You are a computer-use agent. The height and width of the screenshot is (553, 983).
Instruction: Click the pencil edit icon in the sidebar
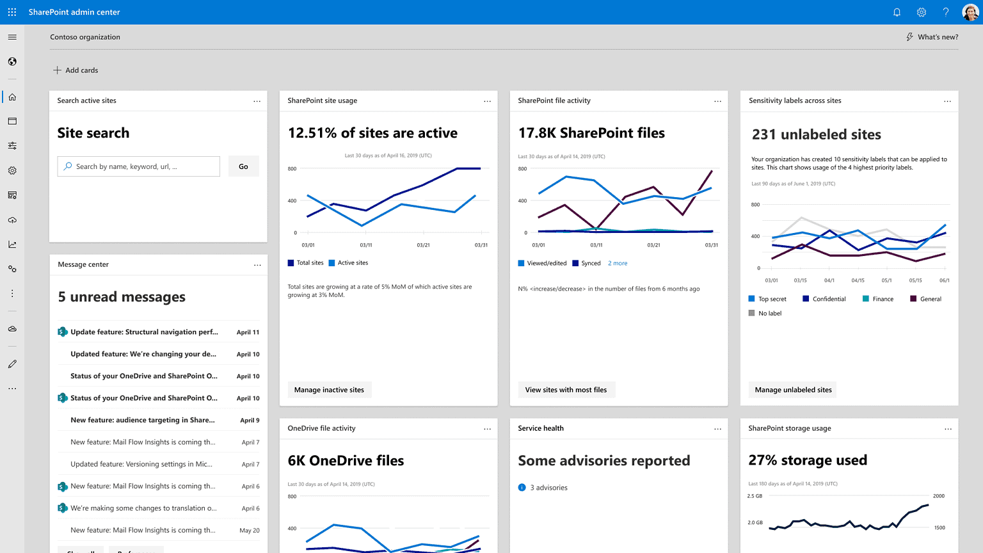click(x=12, y=363)
